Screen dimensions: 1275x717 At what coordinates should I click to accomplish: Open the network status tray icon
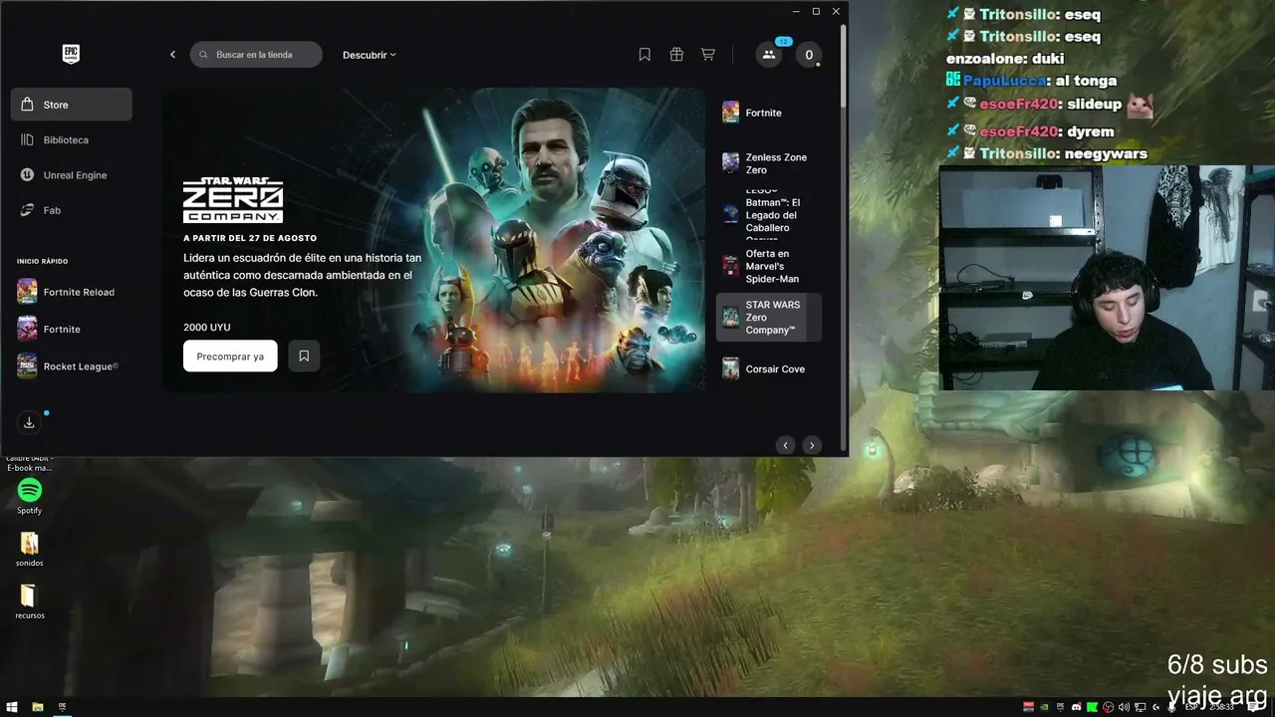click(x=1140, y=707)
